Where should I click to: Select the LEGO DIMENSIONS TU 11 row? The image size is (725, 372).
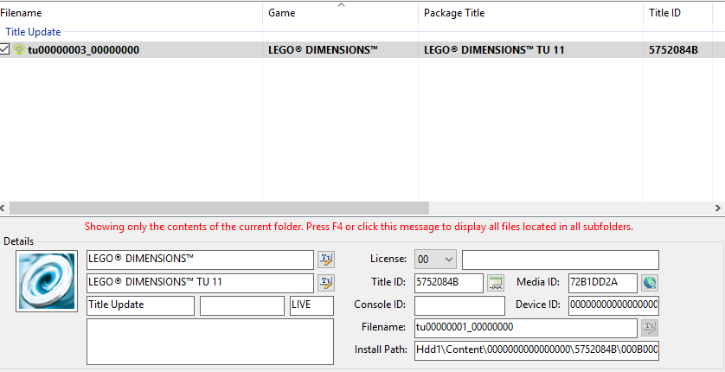coord(494,50)
